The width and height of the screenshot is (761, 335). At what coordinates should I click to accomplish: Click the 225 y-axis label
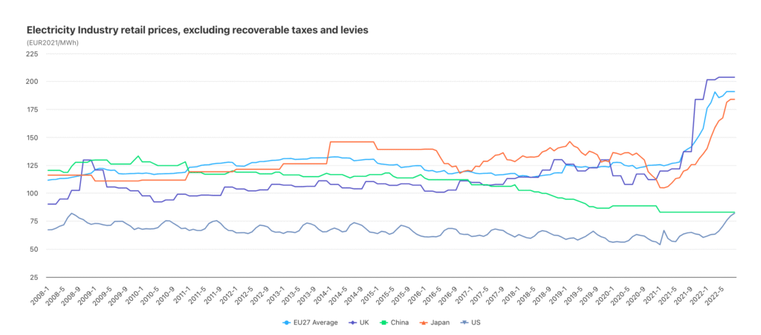click(x=34, y=54)
